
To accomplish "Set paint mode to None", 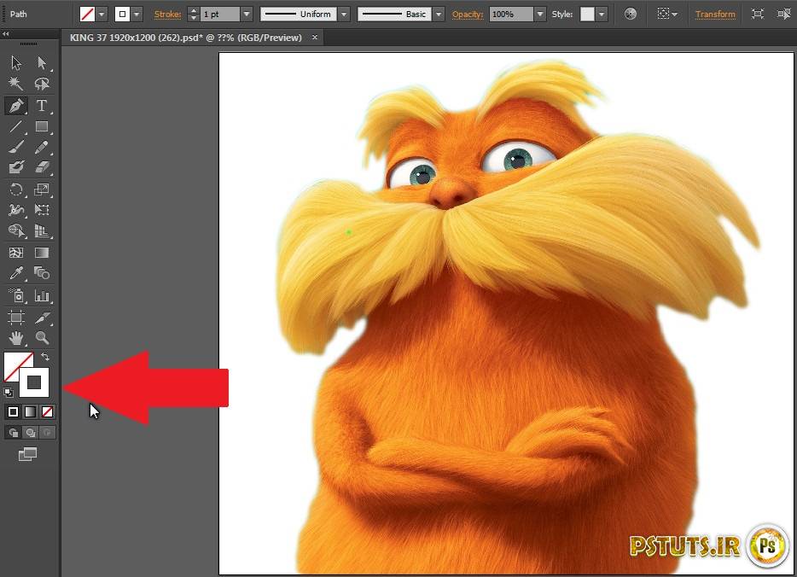I will tap(47, 411).
